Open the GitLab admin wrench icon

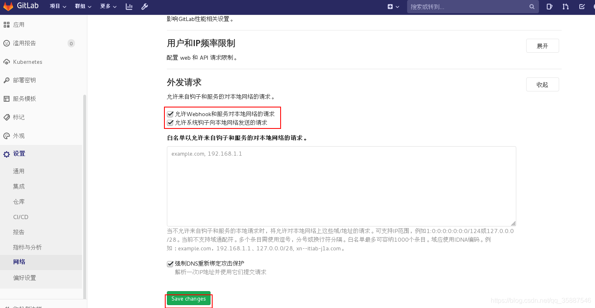click(x=144, y=7)
